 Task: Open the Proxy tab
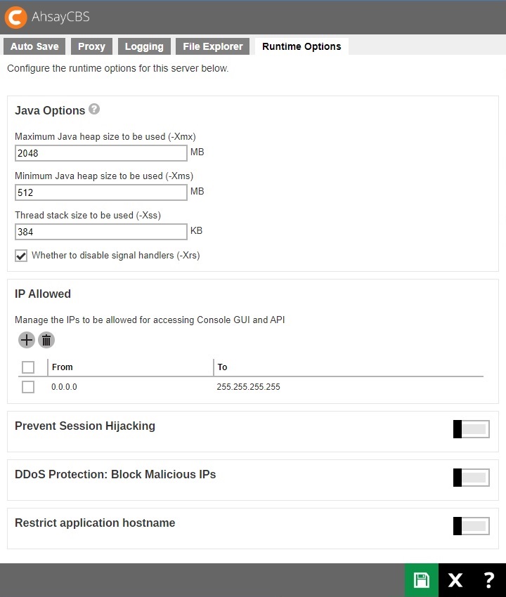[x=91, y=46]
